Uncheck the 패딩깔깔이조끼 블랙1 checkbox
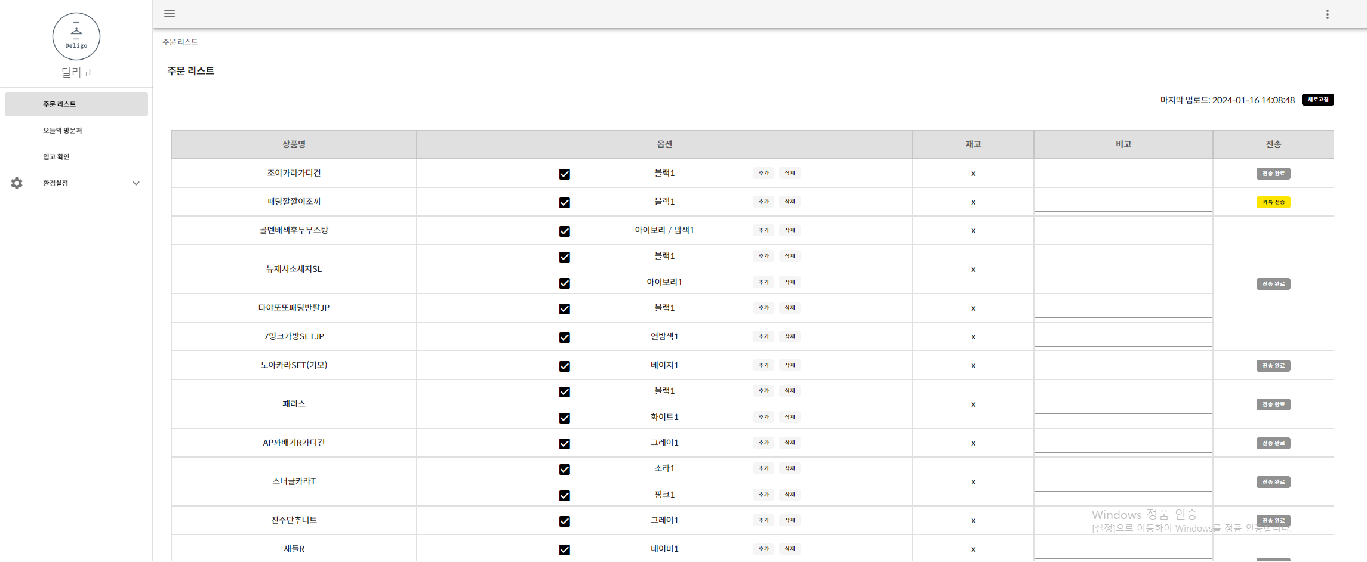 coord(564,202)
